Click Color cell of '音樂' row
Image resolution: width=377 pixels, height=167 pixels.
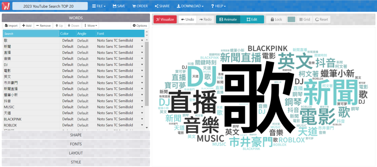point(68,59)
